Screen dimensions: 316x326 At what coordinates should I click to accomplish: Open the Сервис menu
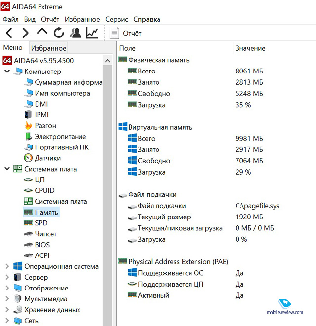117,19
